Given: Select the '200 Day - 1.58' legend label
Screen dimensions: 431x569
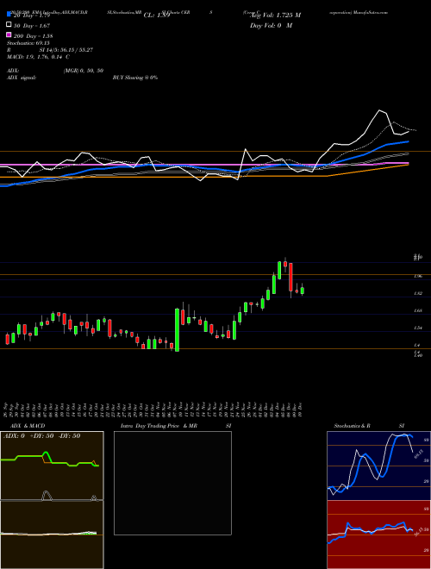Looking at the screenshot, I should pyautogui.click(x=33, y=36).
